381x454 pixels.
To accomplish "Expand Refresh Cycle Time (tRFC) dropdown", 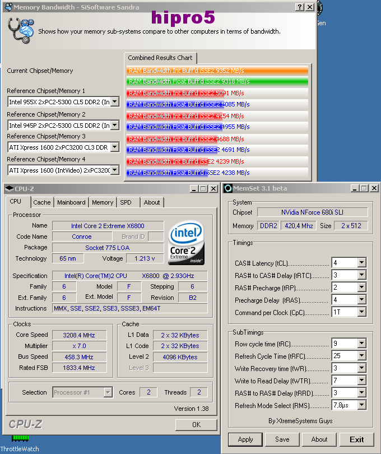I will (x=361, y=355).
